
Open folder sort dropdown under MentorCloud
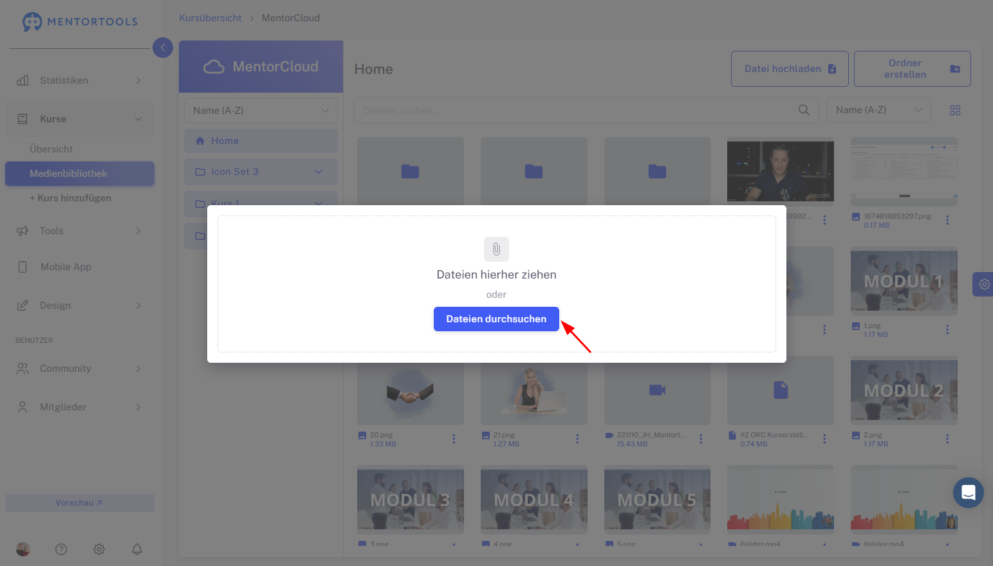[x=261, y=111]
